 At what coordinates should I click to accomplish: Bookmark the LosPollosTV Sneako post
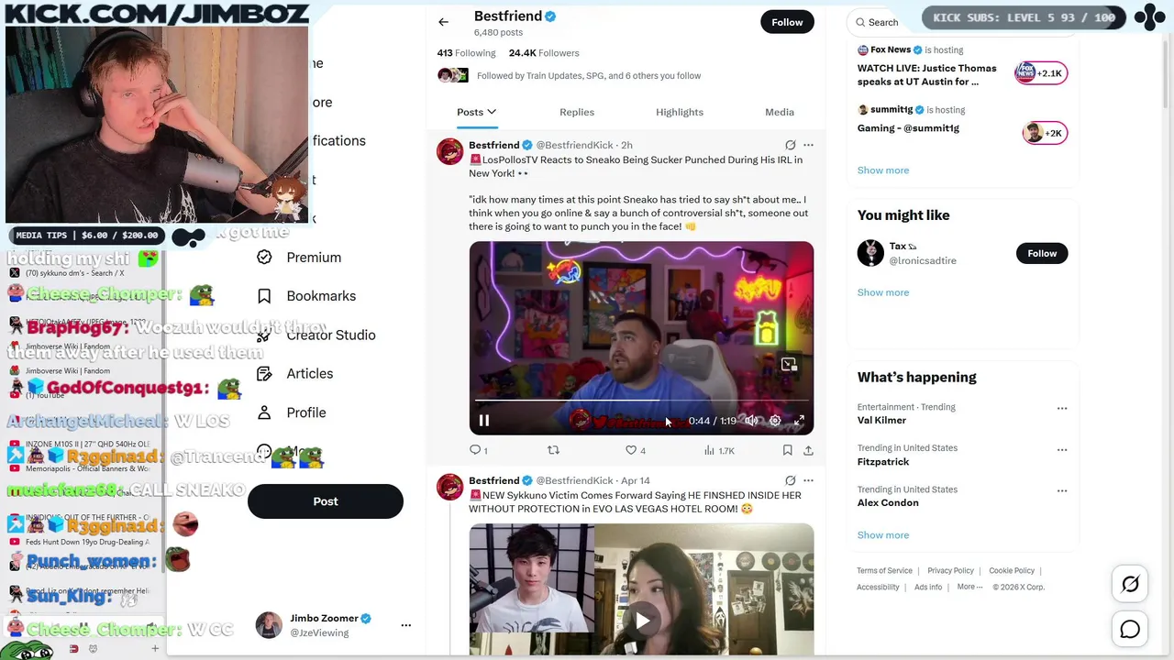[x=787, y=450]
